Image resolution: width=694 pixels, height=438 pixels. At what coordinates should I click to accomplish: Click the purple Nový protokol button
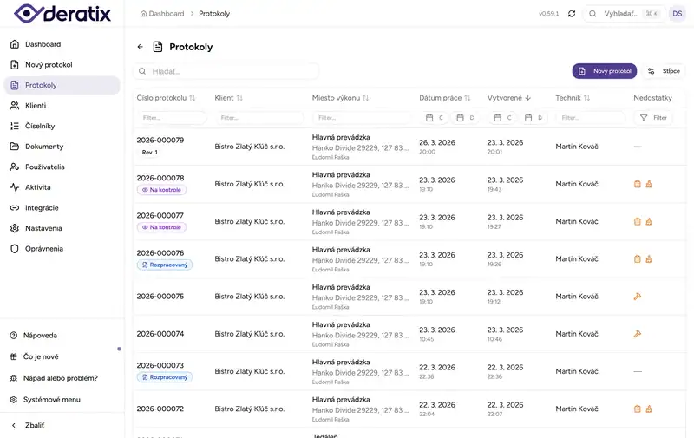(605, 71)
